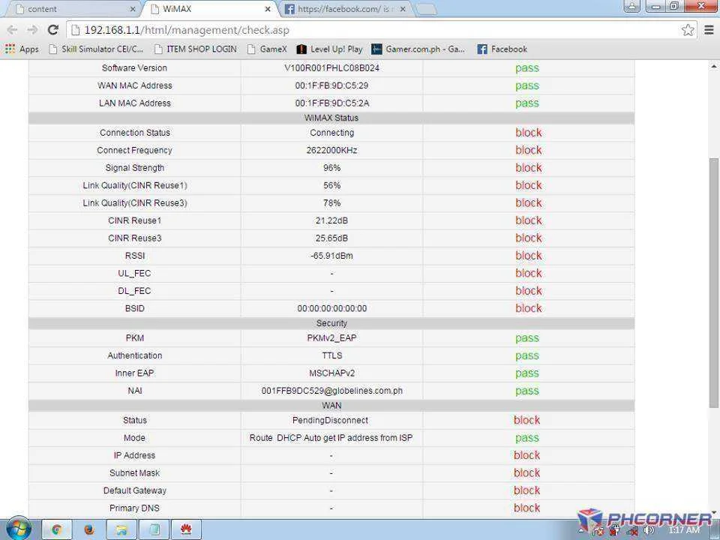This screenshot has width=720, height=540.
Task: Click the 21.22dB CINR value
Action: (x=331, y=220)
